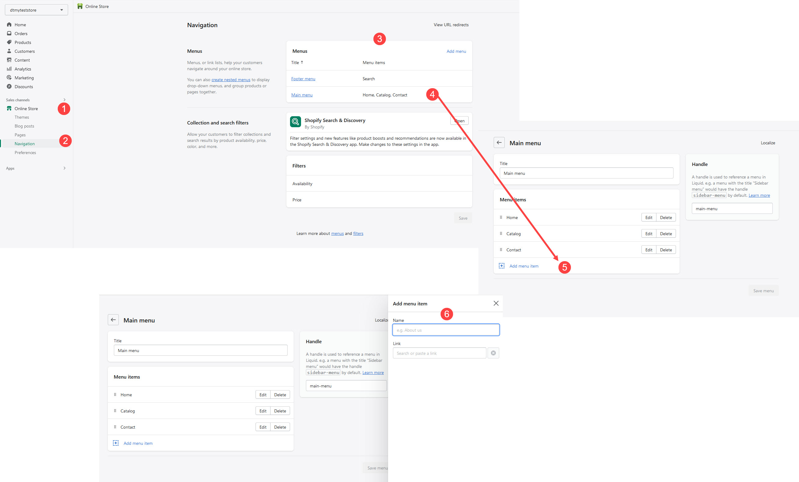The width and height of the screenshot is (799, 482).
Task: Click the drag handle next to Catalog
Action: (x=501, y=234)
